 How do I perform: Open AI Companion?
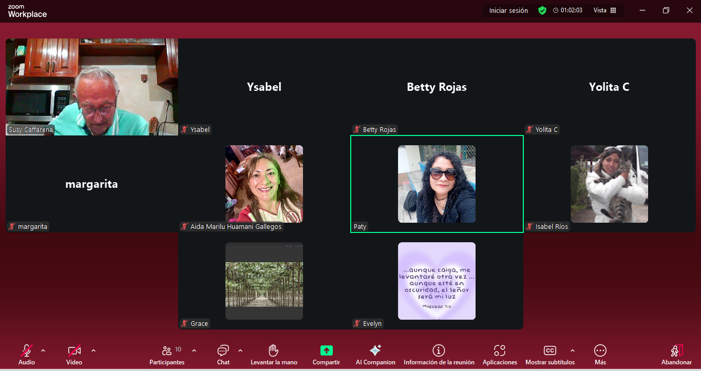[375, 355]
